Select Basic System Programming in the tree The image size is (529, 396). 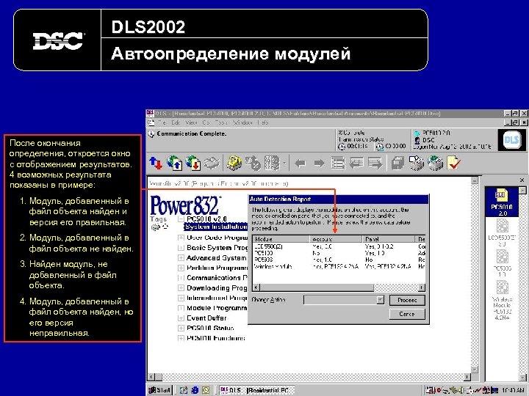point(217,248)
